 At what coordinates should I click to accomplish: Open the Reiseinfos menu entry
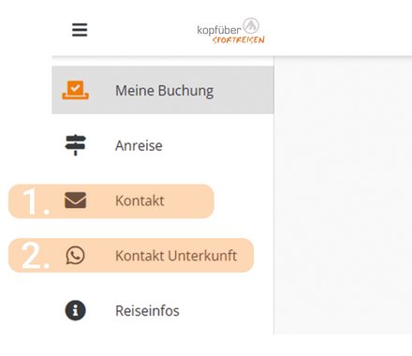[x=147, y=311]
